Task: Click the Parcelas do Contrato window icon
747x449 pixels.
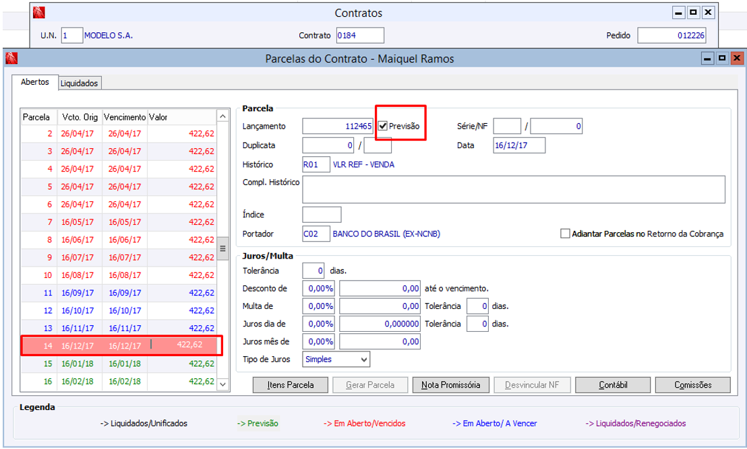Action: (x=11, y=59)
